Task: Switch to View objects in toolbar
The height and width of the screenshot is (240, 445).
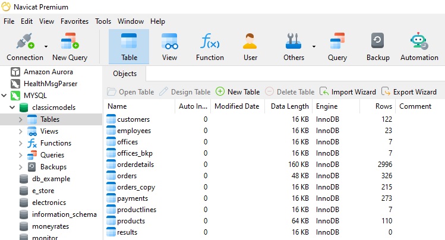Action: click(169, 47)
